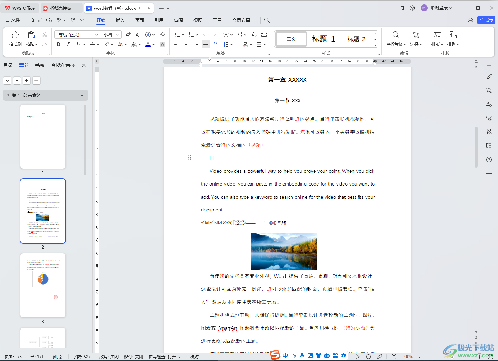The height and width of the screenshot is (361, 498).
Task: Click the paragraph drag handle beside the empty line
Action: [190, 158]
